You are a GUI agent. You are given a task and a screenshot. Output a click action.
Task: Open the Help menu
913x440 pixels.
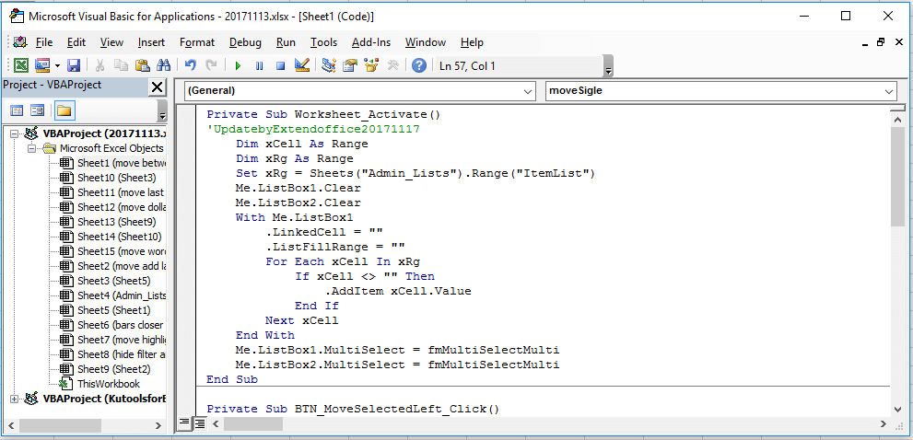click(473, 42)
